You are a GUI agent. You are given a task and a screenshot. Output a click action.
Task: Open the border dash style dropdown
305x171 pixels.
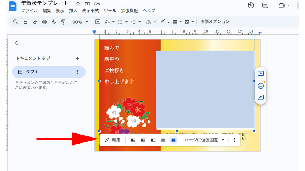tap(189, 22)
